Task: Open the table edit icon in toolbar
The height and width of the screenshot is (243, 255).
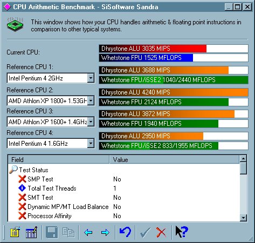Action: tap(32, 232)
